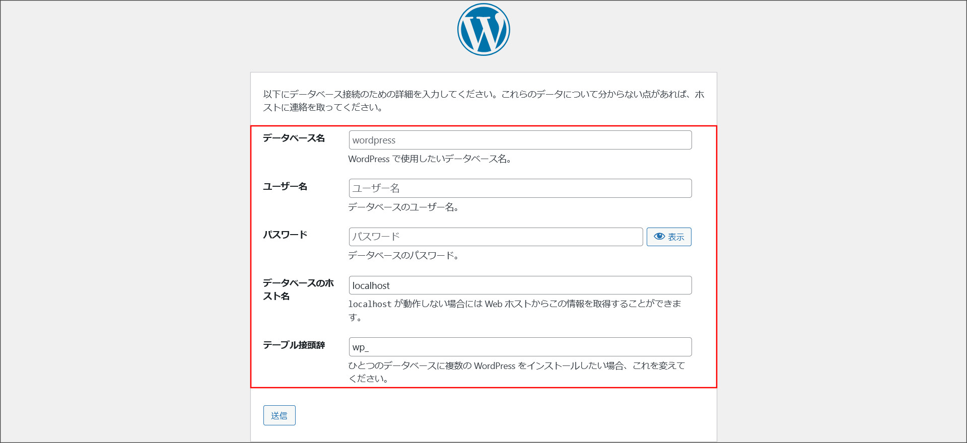Focus the データベース名 input with wordpress placeholder
Viewport: 967px width, 443px height.
coord(520,140)
